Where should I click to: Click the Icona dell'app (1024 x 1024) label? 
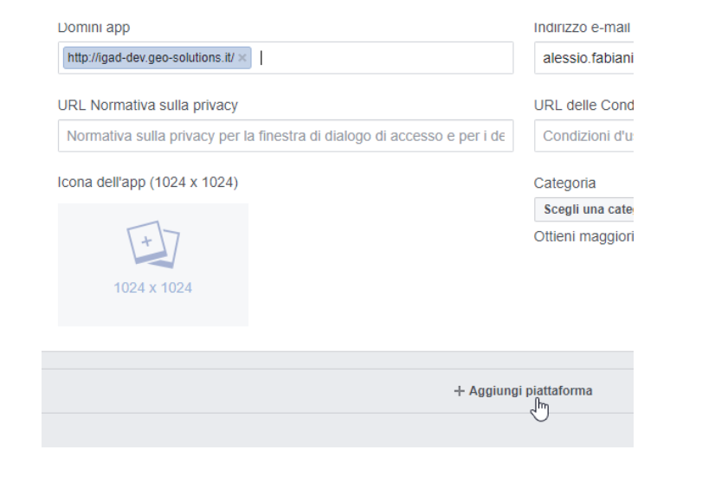[x=148, y=183]
